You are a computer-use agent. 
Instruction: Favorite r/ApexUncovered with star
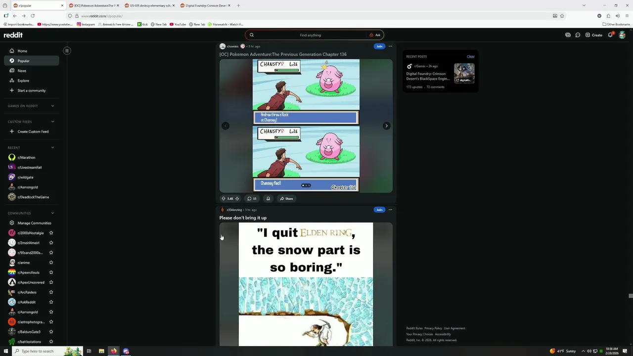pos(51,282)
